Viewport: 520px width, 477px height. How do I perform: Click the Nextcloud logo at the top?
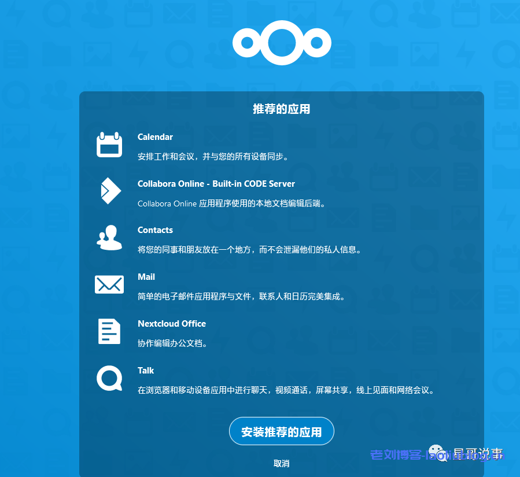click(x=282, y=42)
